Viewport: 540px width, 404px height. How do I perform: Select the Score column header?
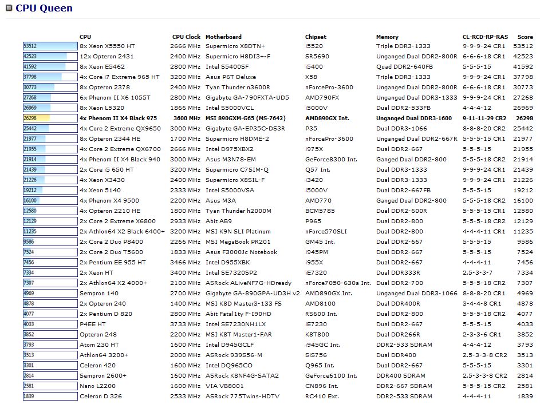click(525, 37)
